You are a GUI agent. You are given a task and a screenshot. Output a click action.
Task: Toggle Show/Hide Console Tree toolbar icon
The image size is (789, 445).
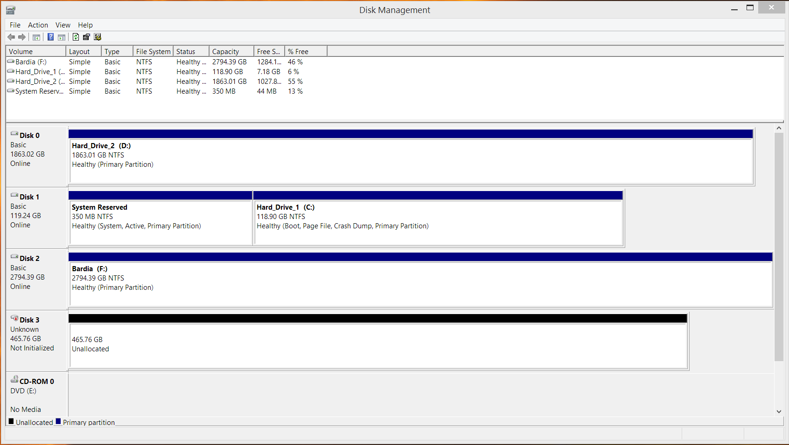pos(36,37)
